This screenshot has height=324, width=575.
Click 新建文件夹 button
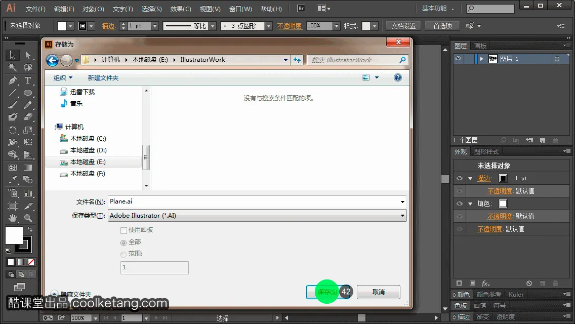103,78
